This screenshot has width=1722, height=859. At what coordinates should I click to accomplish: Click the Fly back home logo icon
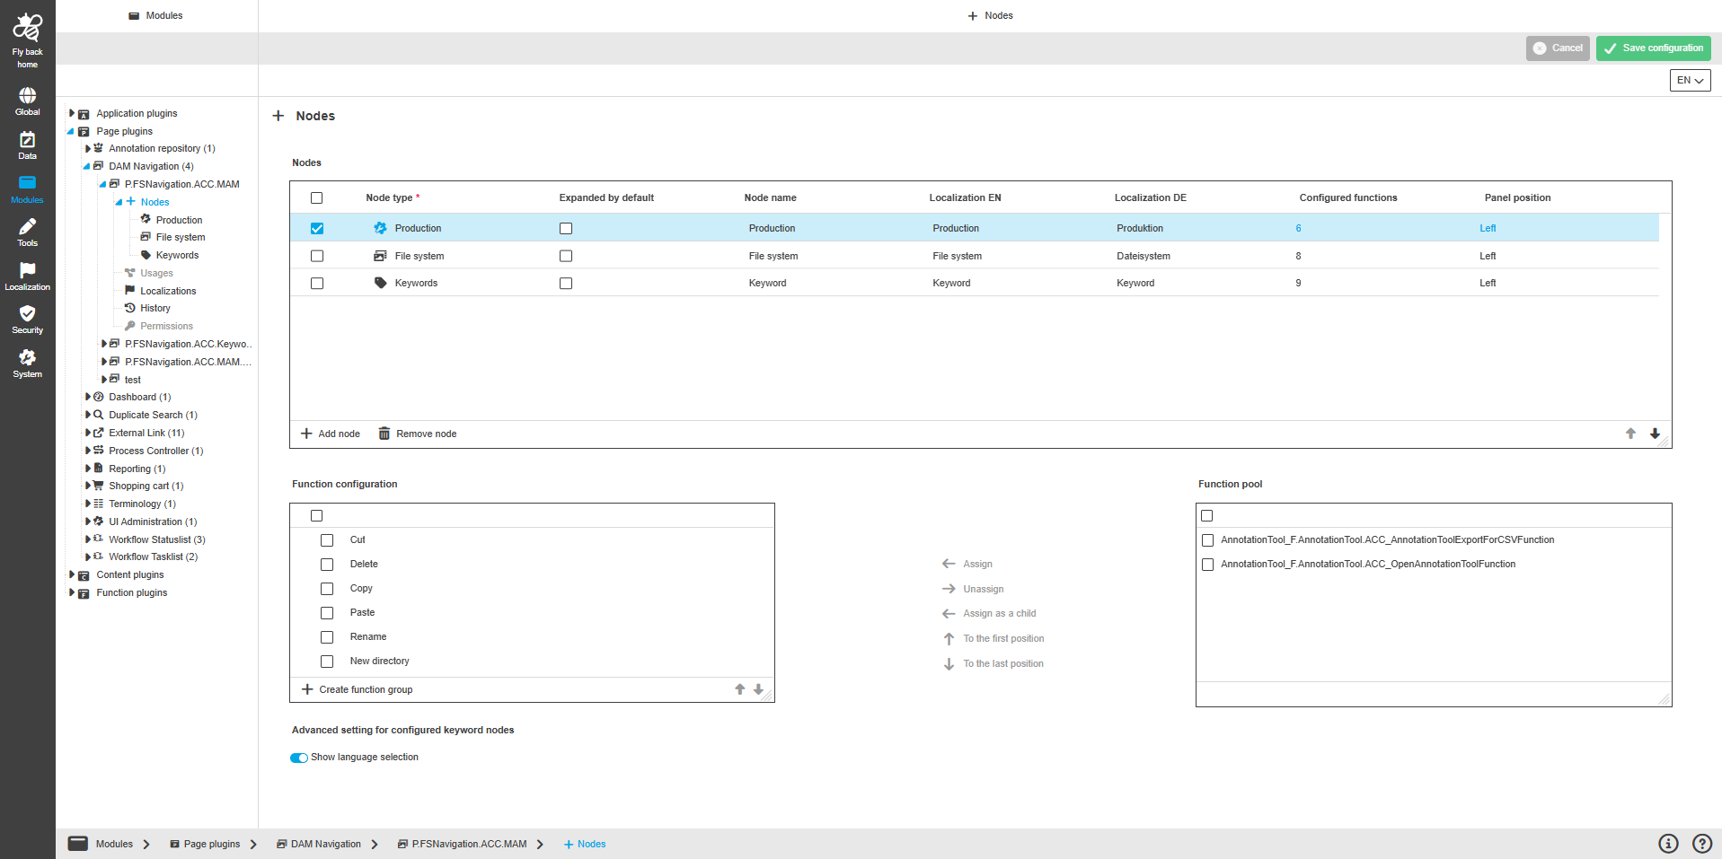[x=27, y=27]
